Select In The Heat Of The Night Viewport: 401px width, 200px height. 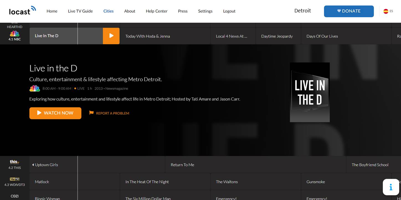165,182
